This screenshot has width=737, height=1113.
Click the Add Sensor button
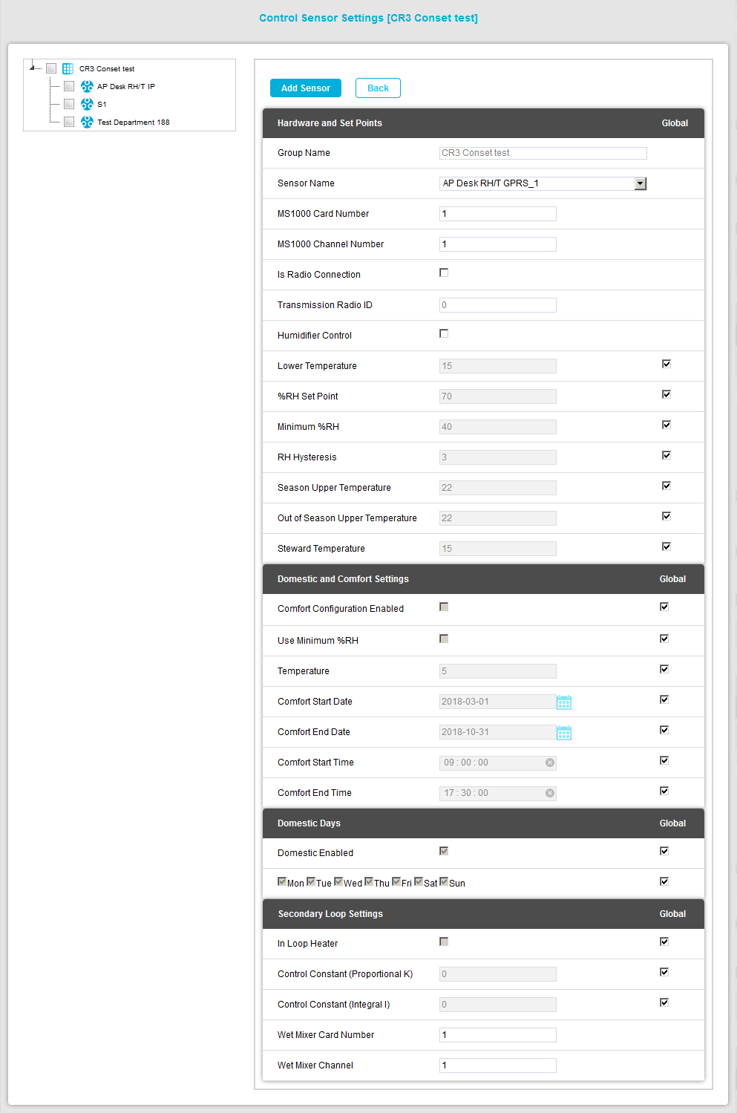(x=306, y=88)
